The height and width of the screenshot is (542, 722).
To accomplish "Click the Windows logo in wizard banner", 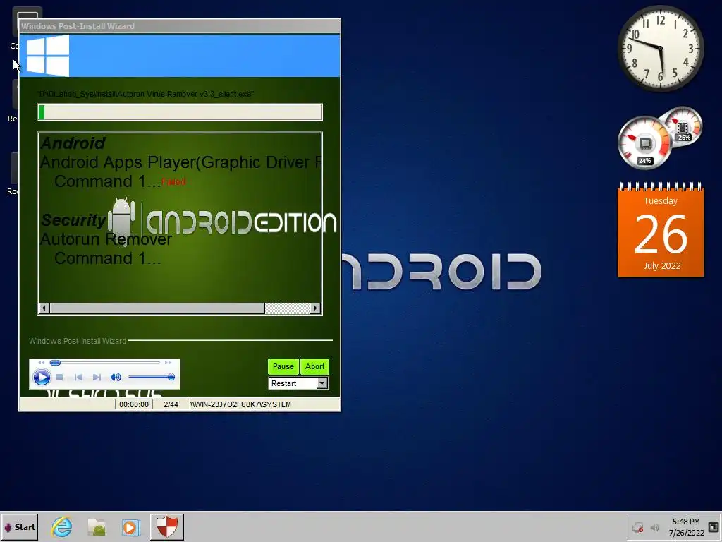I will tap(48, 55).
